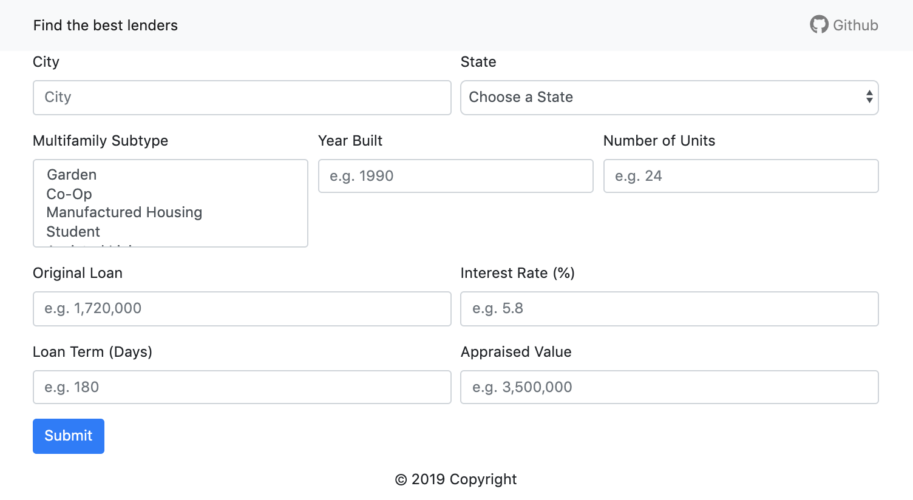
Task: Focus the Interest Rate (%) field
Action: point(670,309)
